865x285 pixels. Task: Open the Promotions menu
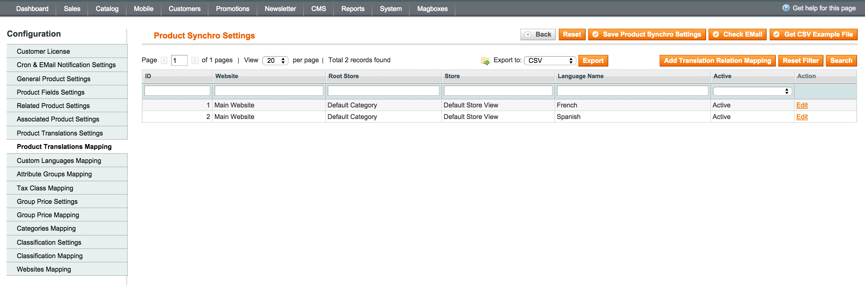tap(232, 9)
